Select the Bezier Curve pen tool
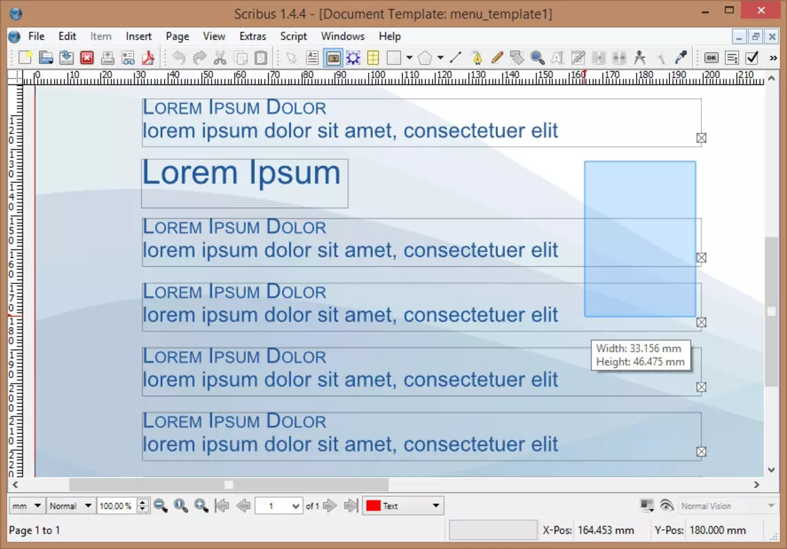 [477, 58]
